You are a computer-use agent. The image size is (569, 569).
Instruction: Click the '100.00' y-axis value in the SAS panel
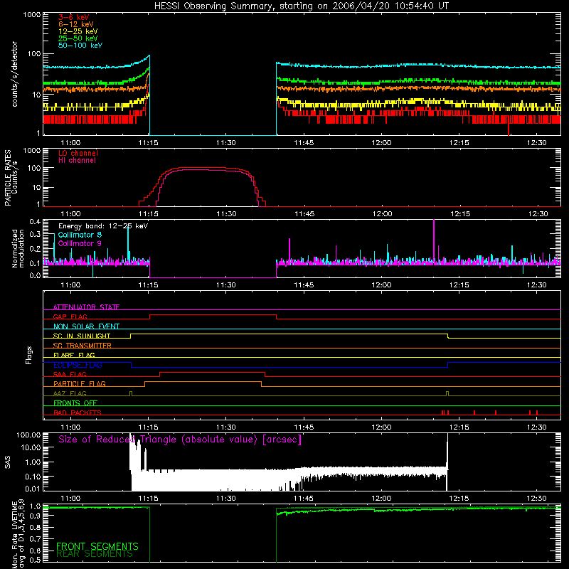tap(28, 435)
